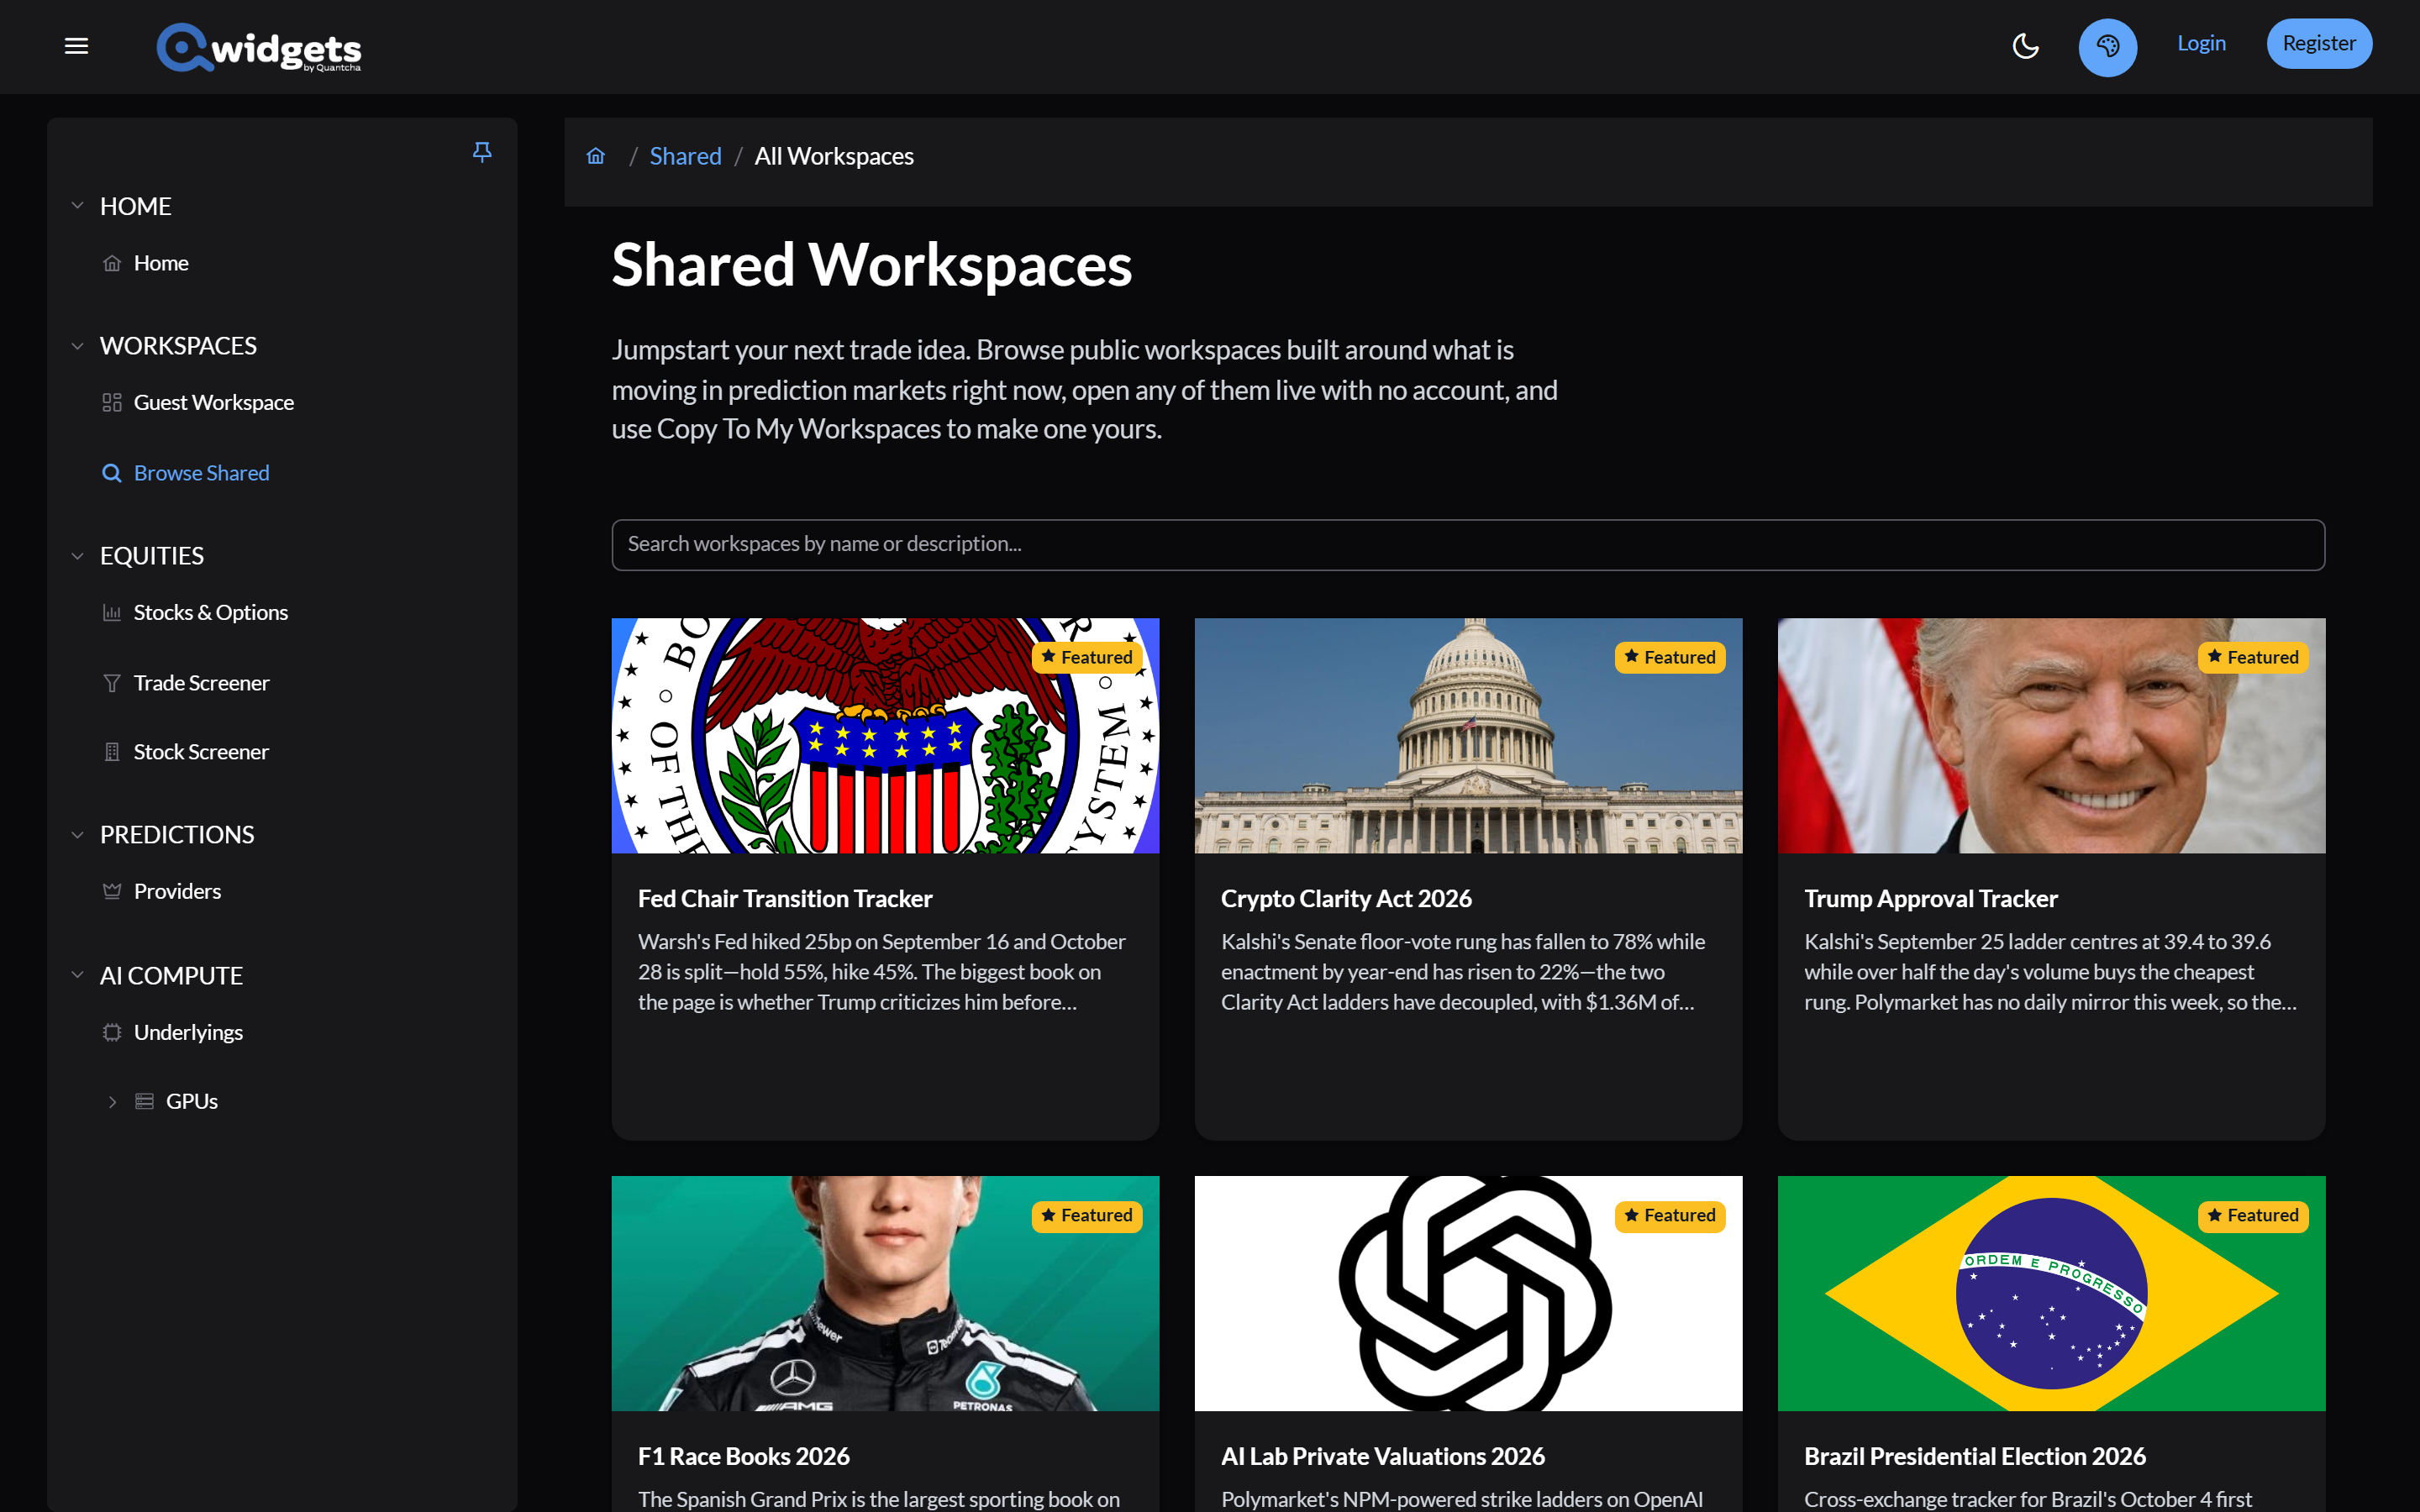Click the Shared Workspaces heading
The image size is (2420, 1512).
871,265
